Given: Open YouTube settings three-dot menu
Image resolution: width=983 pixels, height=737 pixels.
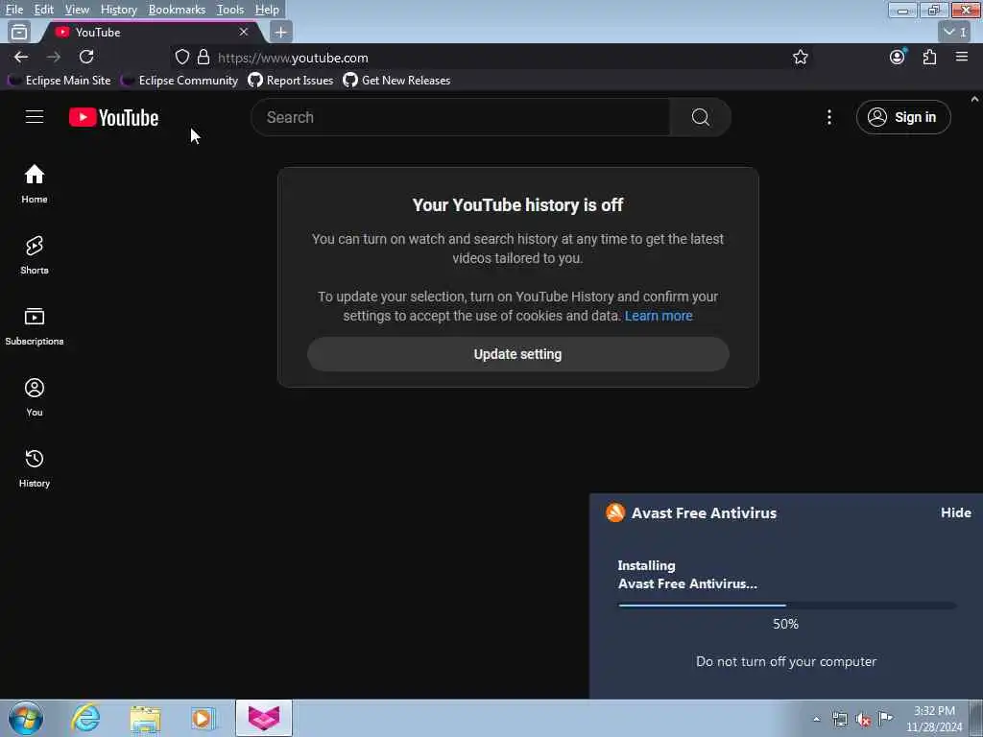Looking at the screenshot, I should [828, 117].
